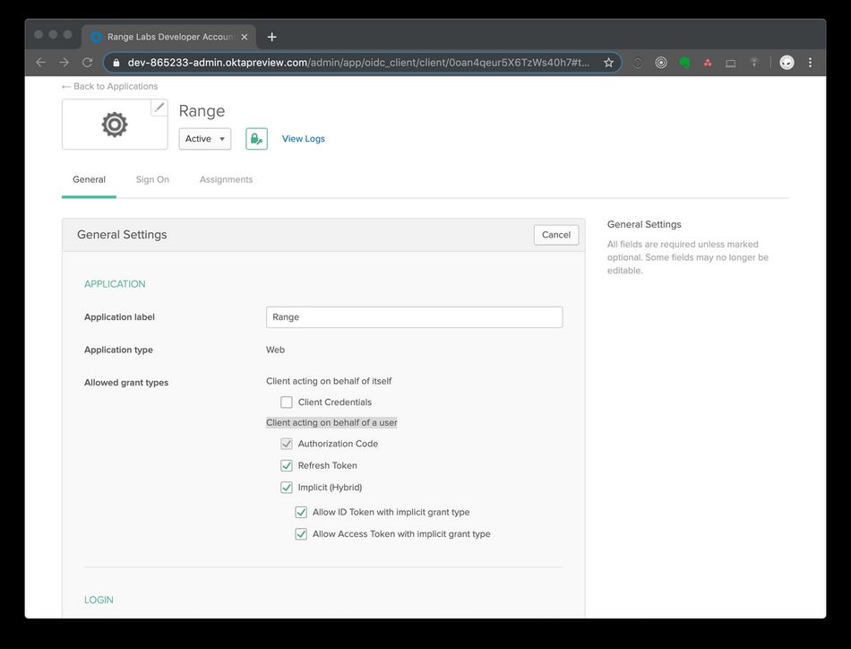Click the dimmed circular extension icon
851x649 pixels.
click(x=638, y=63)
